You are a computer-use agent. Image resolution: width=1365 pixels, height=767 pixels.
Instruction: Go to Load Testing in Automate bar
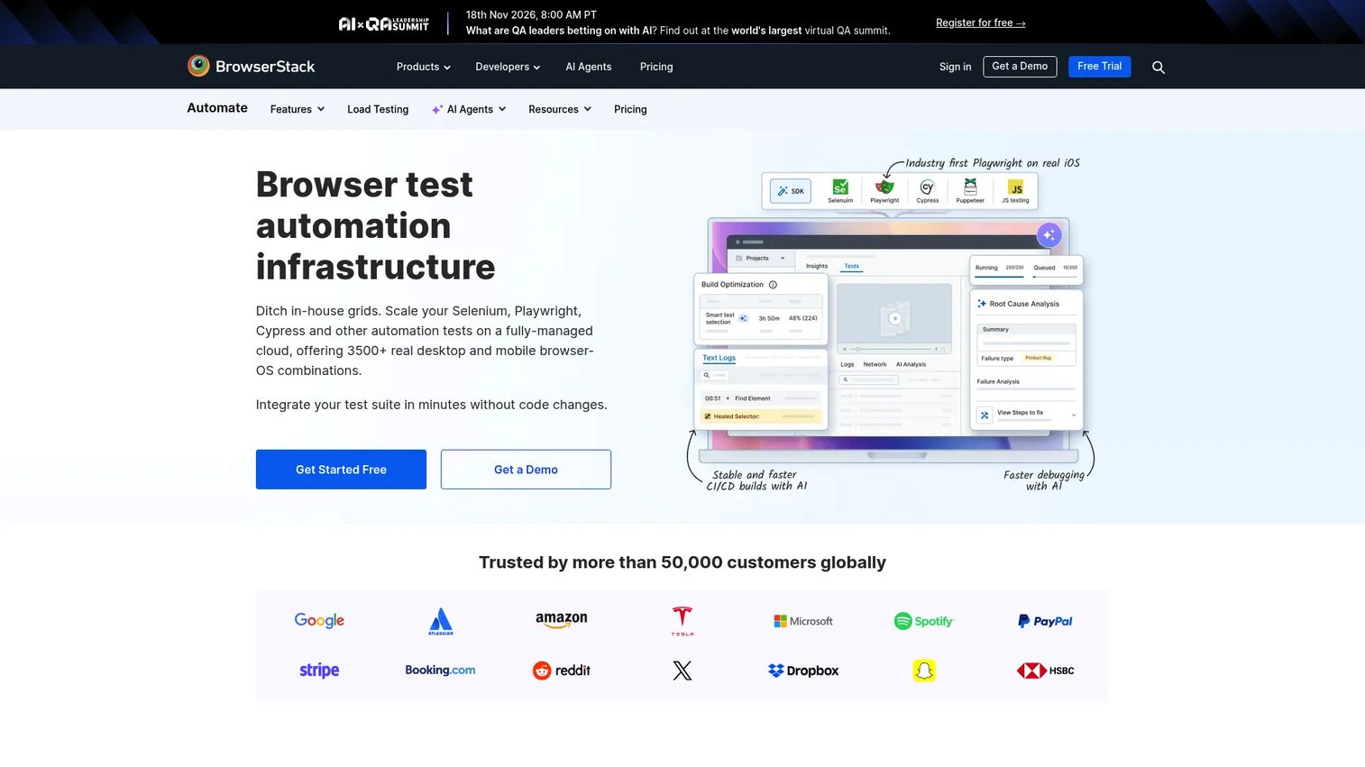pos(378,109)
